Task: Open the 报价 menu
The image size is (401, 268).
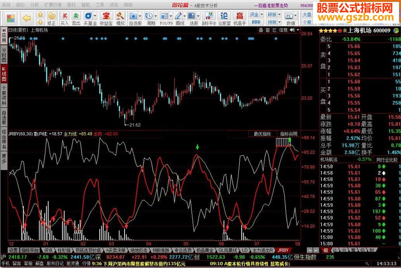Action: click(x=20, y=5)
